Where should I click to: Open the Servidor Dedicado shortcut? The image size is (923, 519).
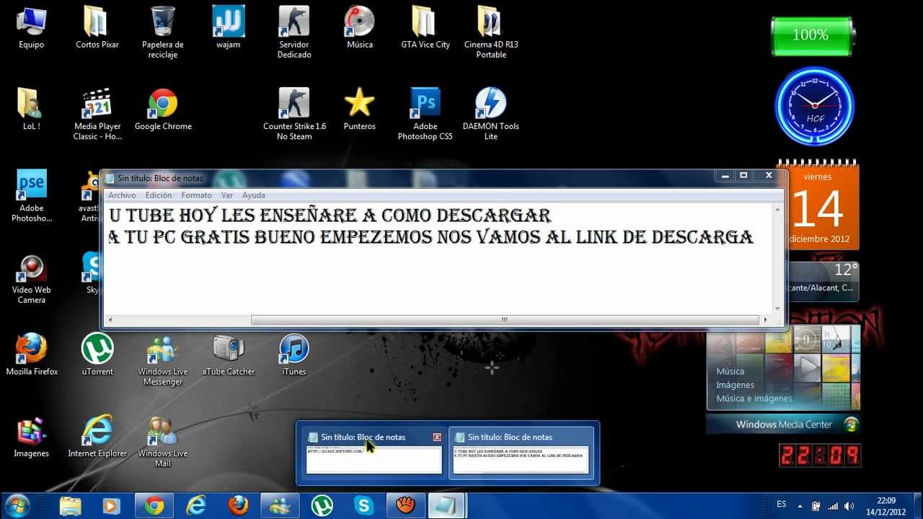294,32
